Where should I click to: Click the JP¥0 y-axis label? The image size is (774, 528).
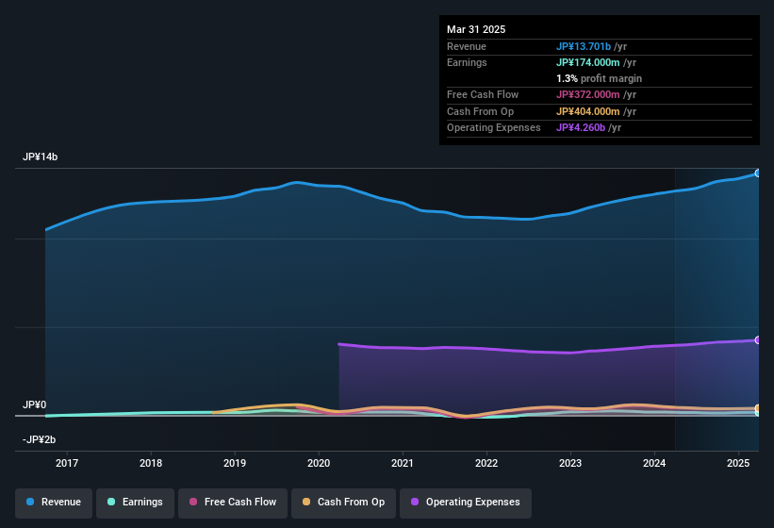(34, 405)
